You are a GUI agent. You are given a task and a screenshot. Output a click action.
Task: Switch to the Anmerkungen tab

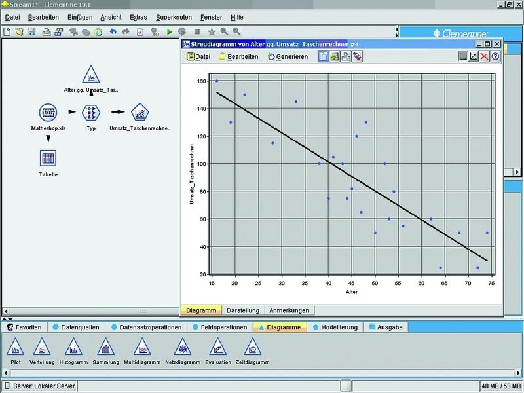coord(289,310)
